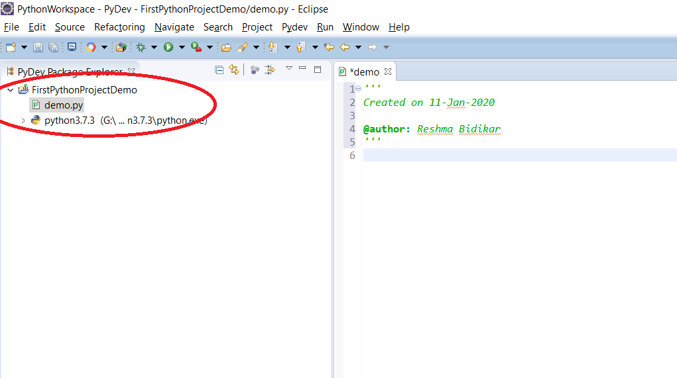Image resolution: width=677 pixels, height=378 pixels.
Task: Click the Save disk icon
Action: [38, 47]
